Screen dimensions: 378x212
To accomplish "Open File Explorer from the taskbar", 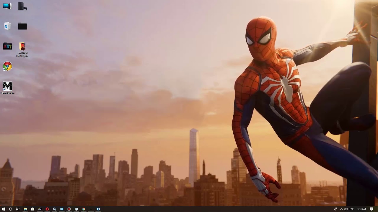I will [x=25, y=209].
